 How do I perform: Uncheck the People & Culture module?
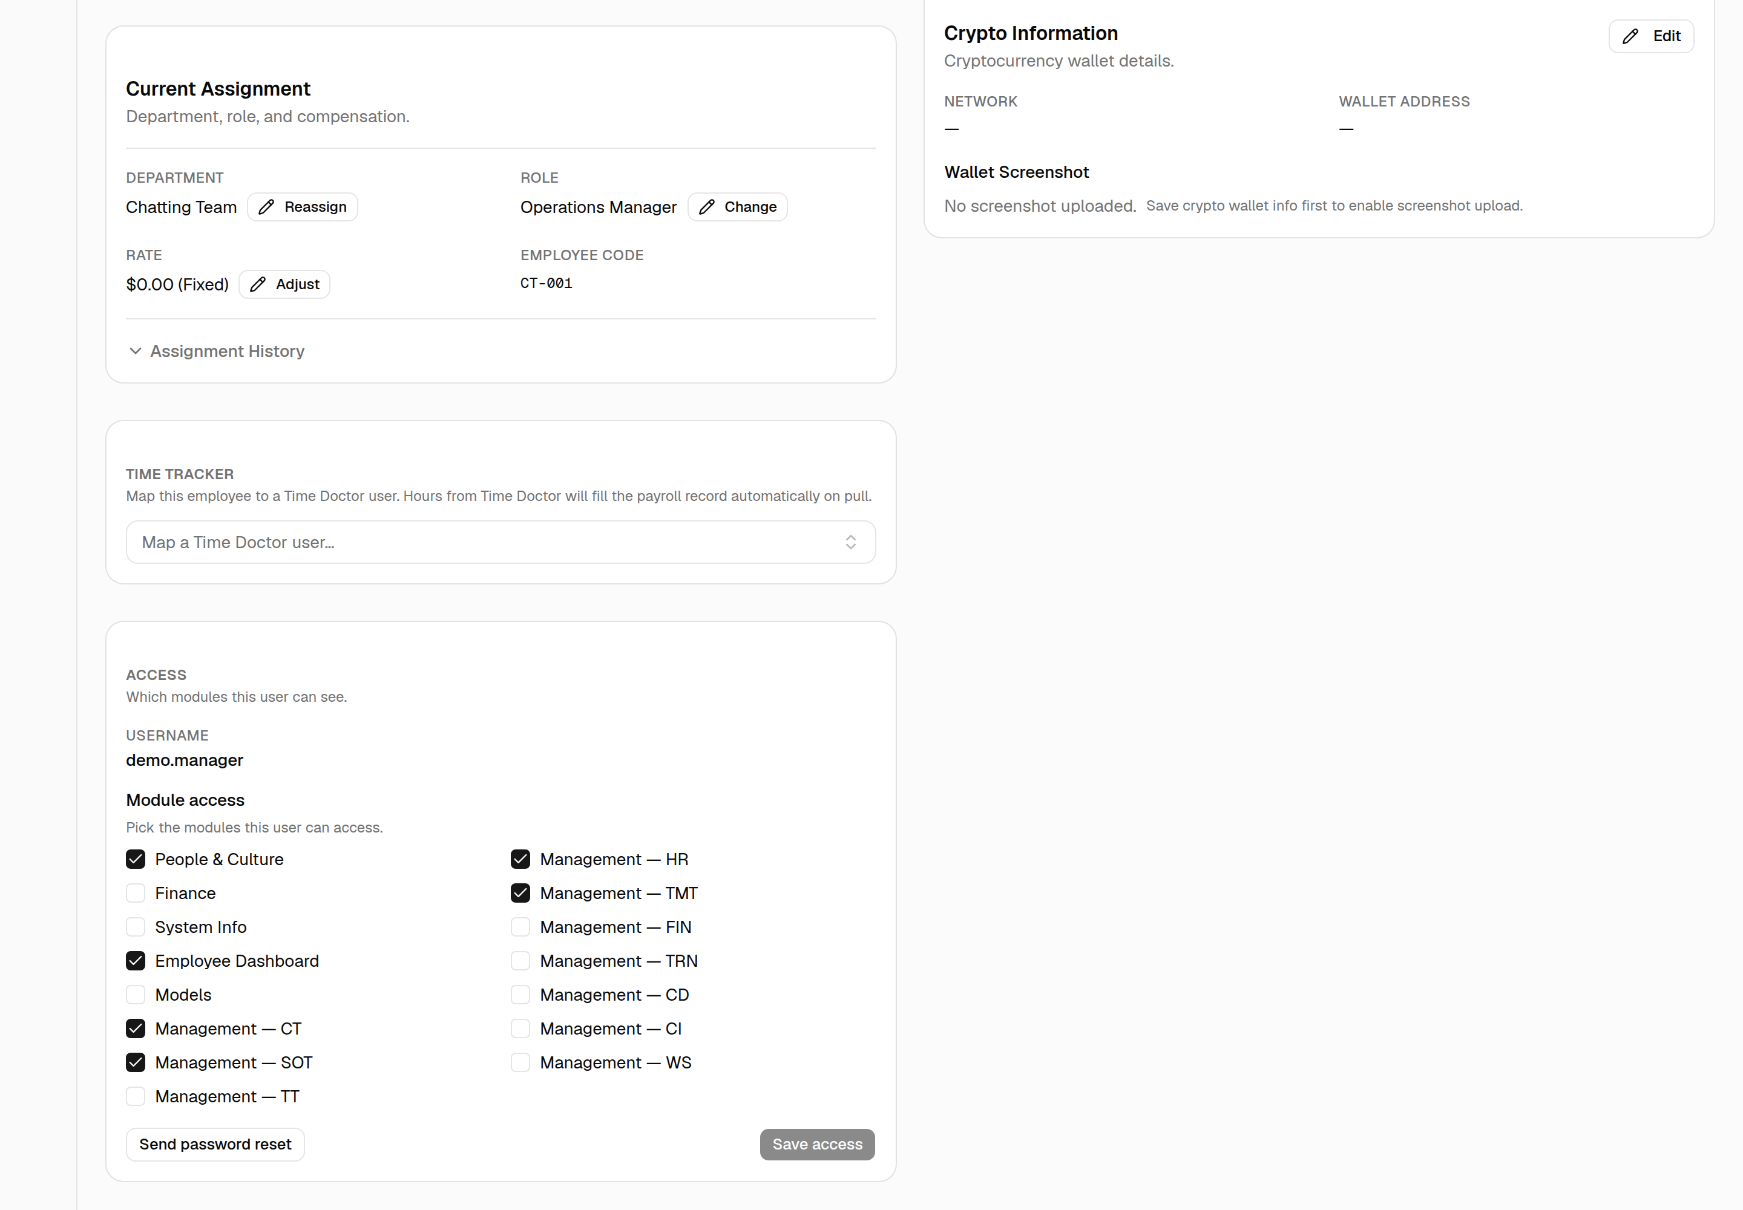(136, 859)
